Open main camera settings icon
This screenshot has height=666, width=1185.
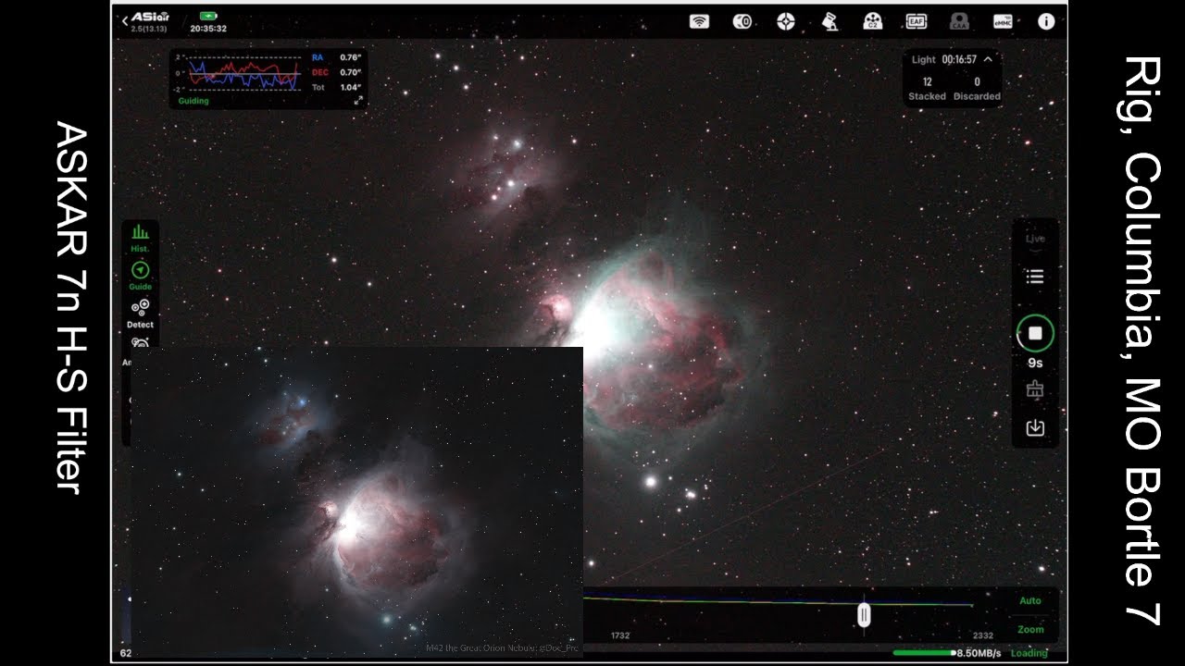[x=742, y=21]
